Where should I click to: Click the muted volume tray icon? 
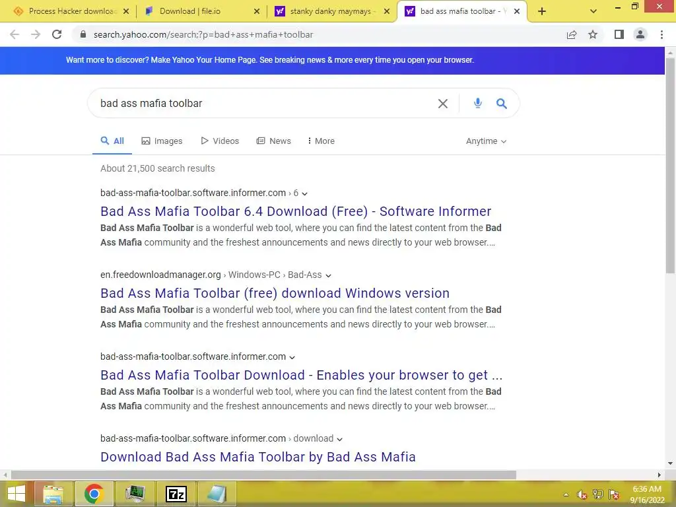tap(582, 494)
